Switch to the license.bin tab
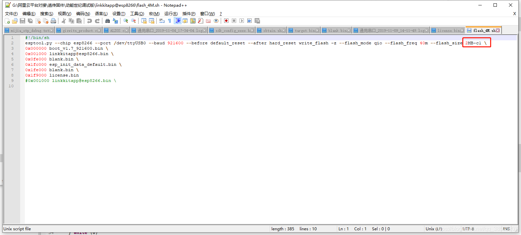The image size is (521, 235). tap(448, 31)
